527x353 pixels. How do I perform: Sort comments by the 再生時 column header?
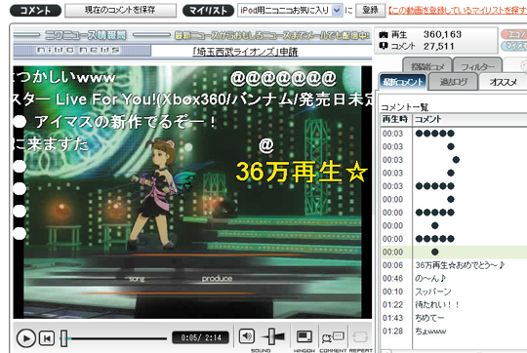395,119
